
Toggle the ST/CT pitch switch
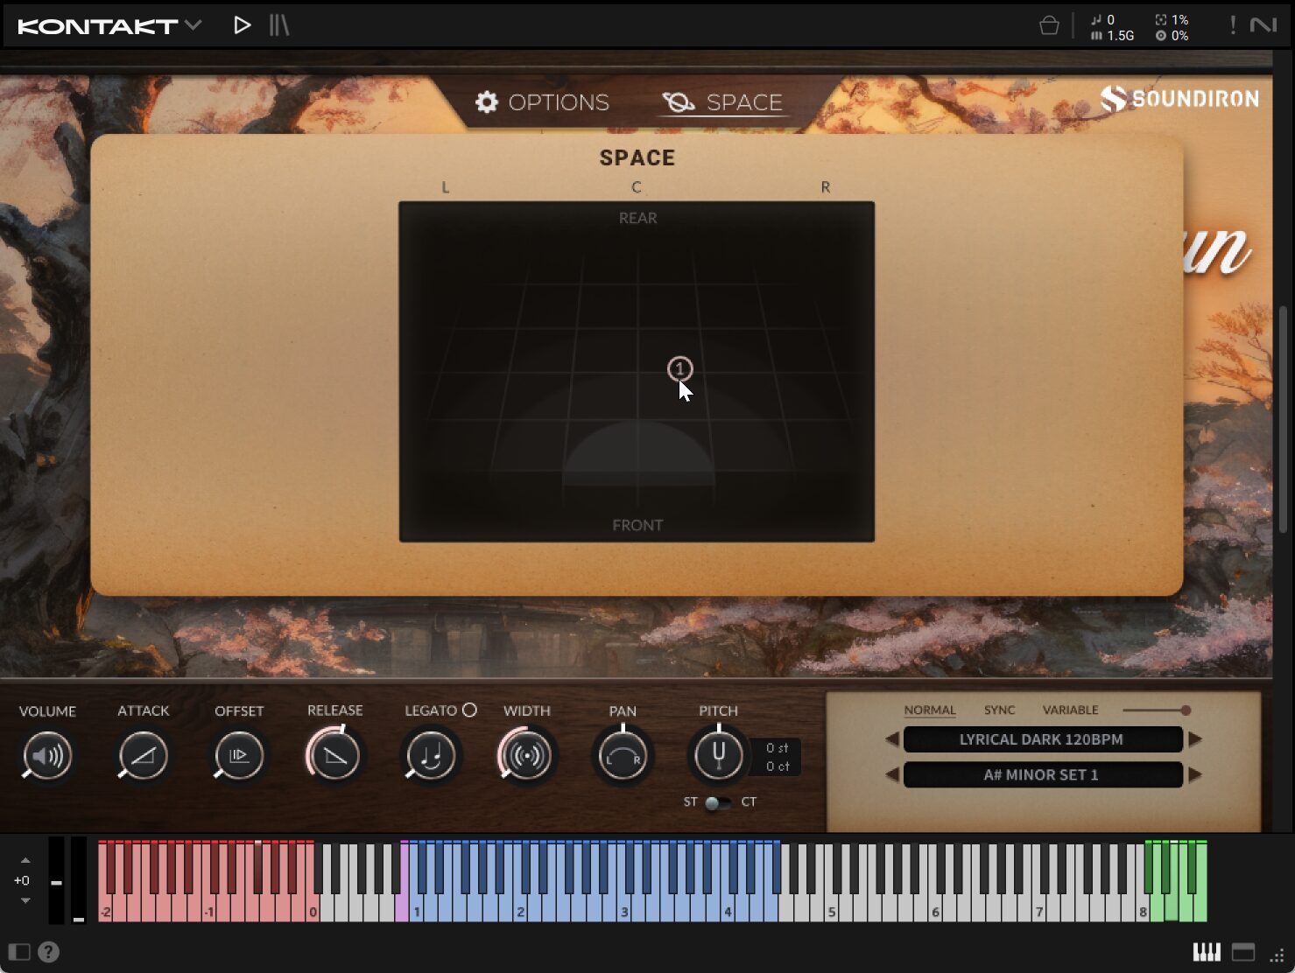[x=718, y=802]
